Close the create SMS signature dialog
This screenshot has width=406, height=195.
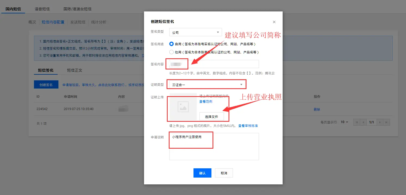[274, 22]
